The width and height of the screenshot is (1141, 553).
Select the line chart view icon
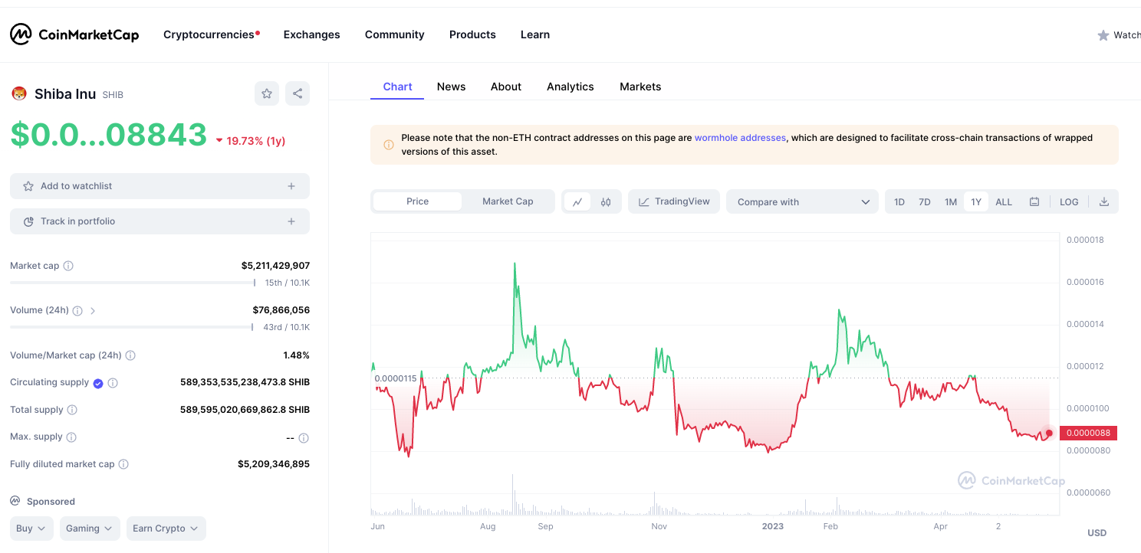point(577,202)
